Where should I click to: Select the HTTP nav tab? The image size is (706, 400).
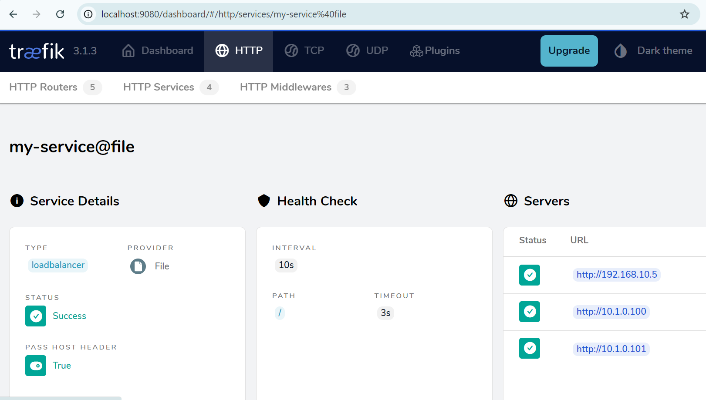click(239, 50)
